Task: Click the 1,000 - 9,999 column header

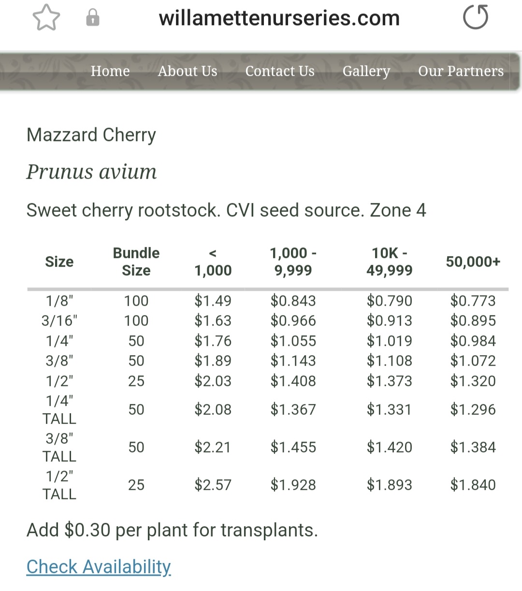Action: [x=293, y=261]
